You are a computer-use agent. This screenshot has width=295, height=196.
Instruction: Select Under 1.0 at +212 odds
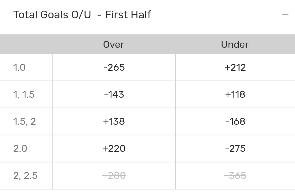coord(235,67)
